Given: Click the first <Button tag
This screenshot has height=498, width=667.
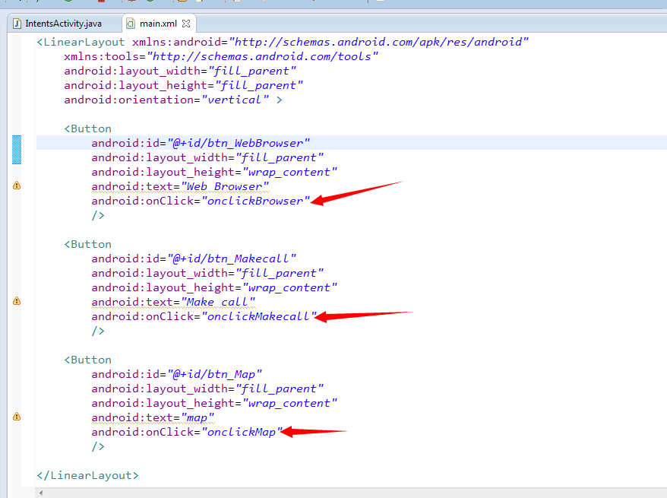Looking at the screenshot, I should pos(87,128).
